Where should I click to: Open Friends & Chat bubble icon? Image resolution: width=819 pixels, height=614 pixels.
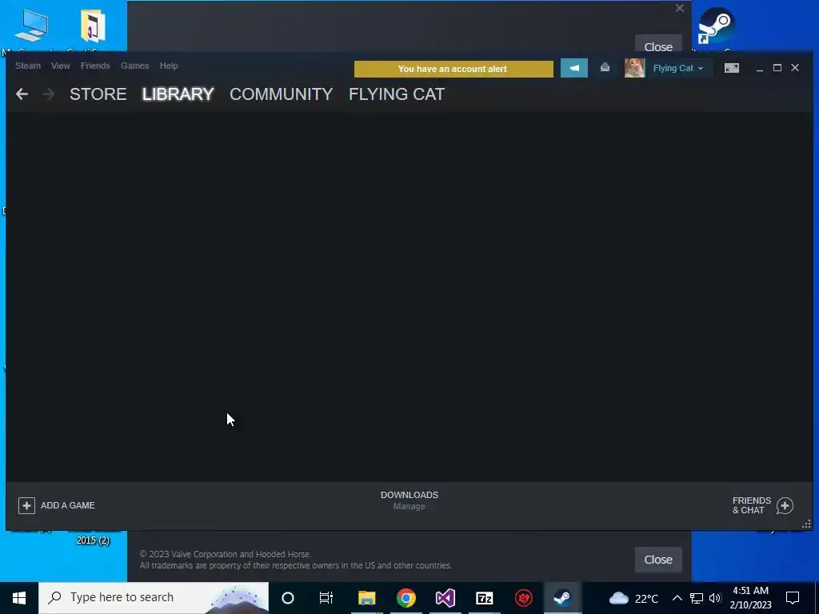[785, 505]
